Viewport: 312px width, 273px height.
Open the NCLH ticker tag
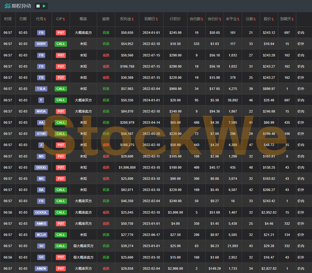(x=41, y=235)
